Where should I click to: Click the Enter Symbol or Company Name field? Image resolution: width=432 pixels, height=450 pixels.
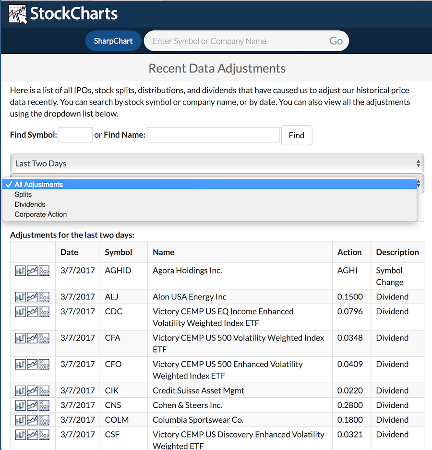(x=235, y=41)
